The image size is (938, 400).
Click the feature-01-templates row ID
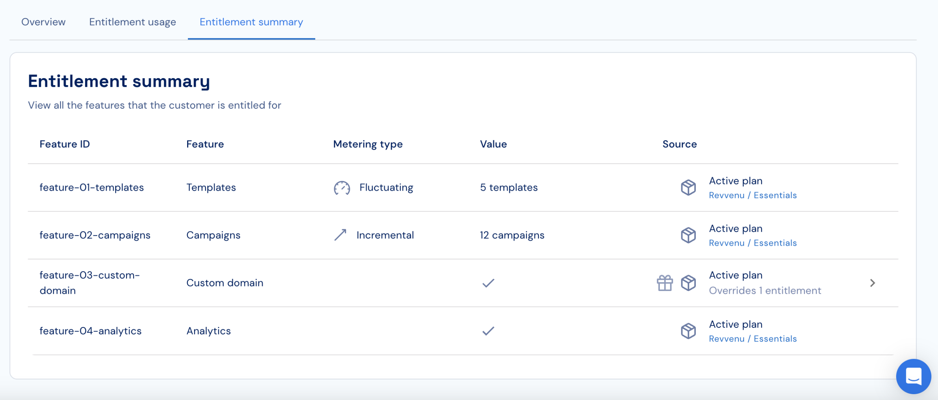[91, 187]
